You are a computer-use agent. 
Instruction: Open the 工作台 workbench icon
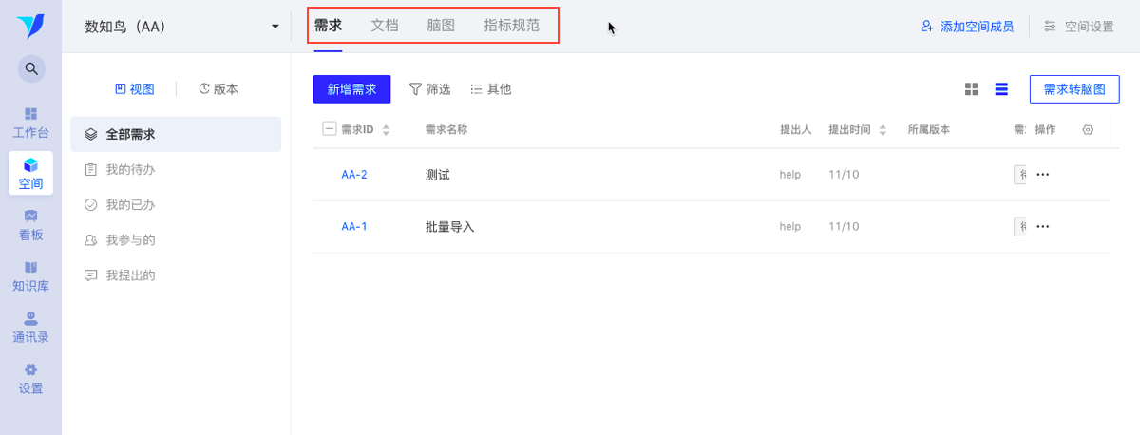[30, 113]
